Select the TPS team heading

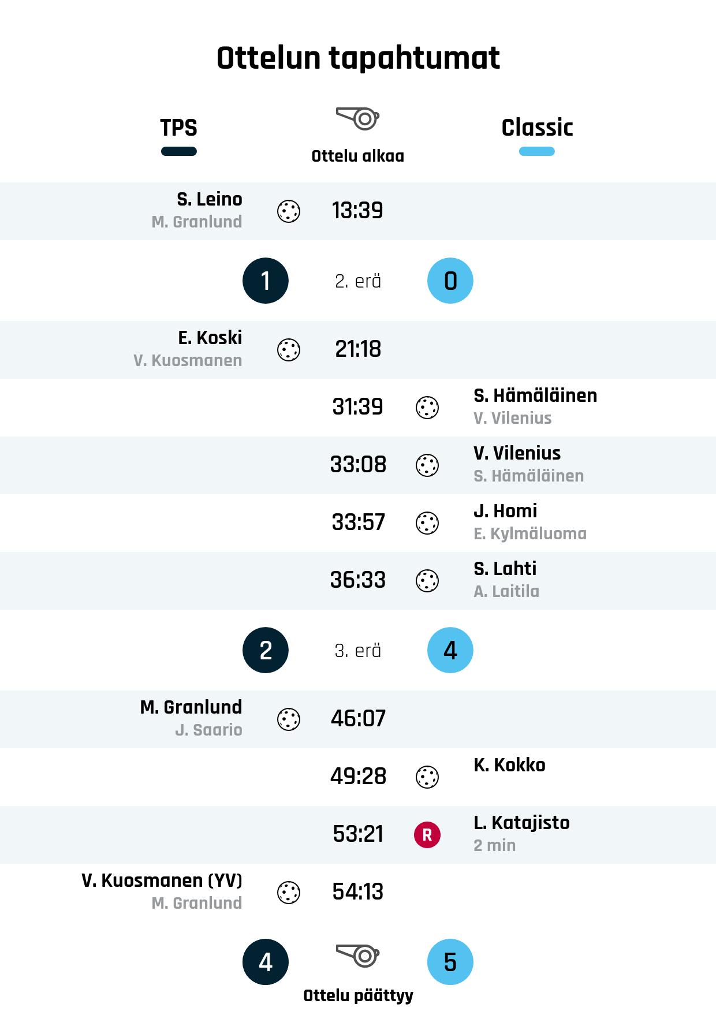[179, 128]
